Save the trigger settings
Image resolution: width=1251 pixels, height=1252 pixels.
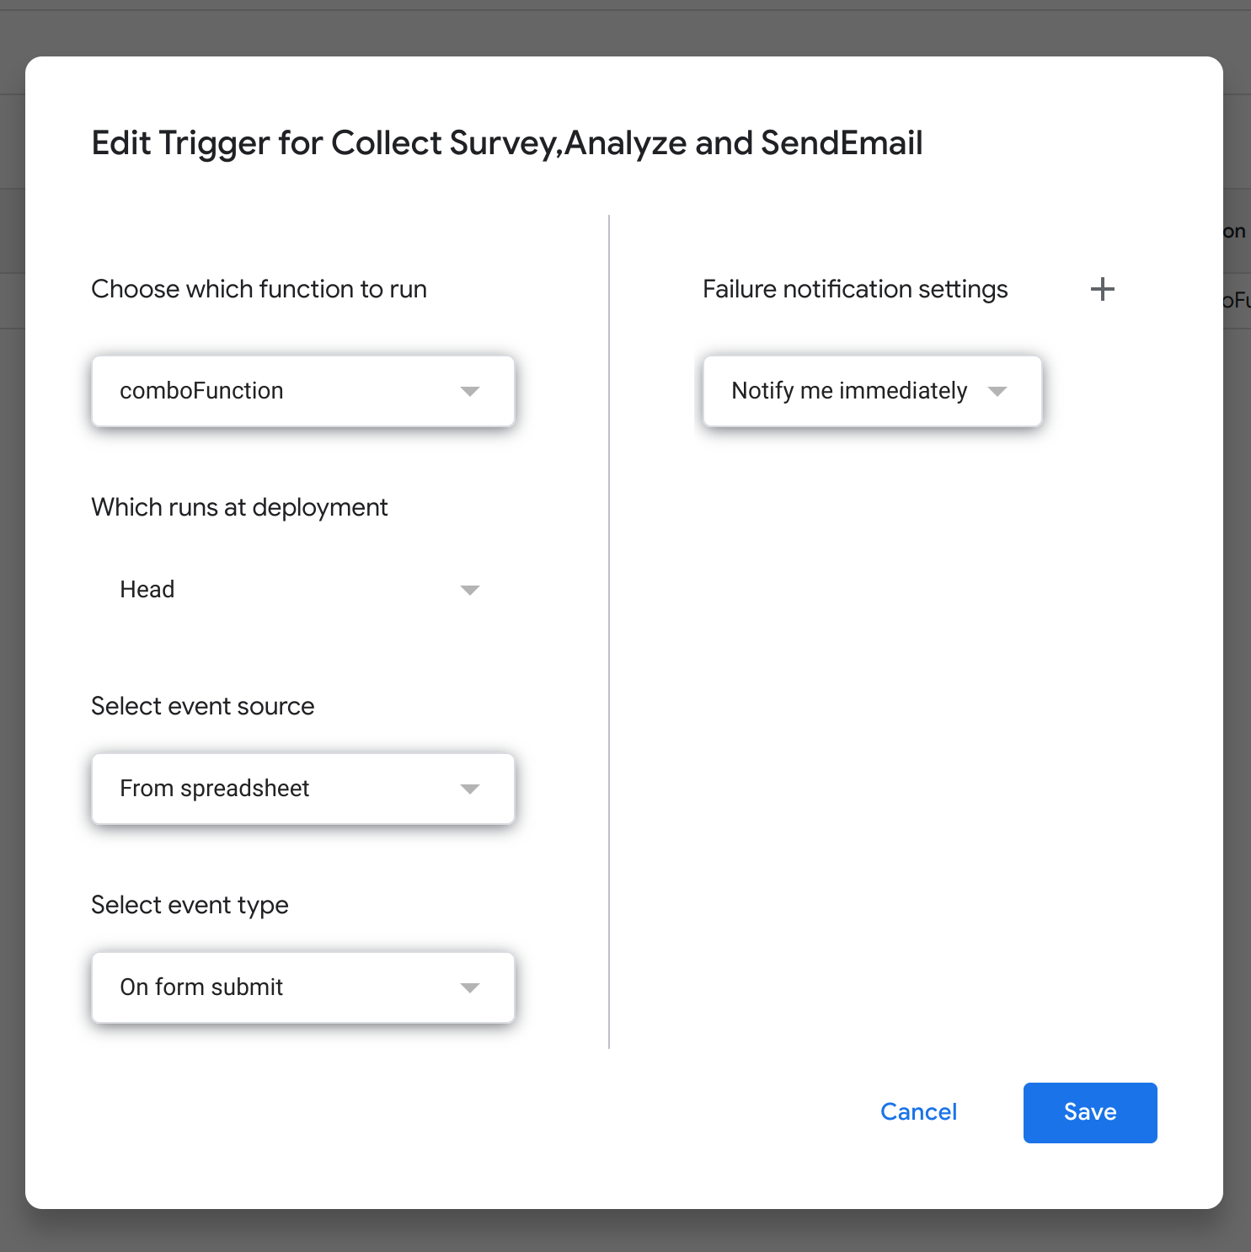pyautogui.click(x=1089, y=1112)
